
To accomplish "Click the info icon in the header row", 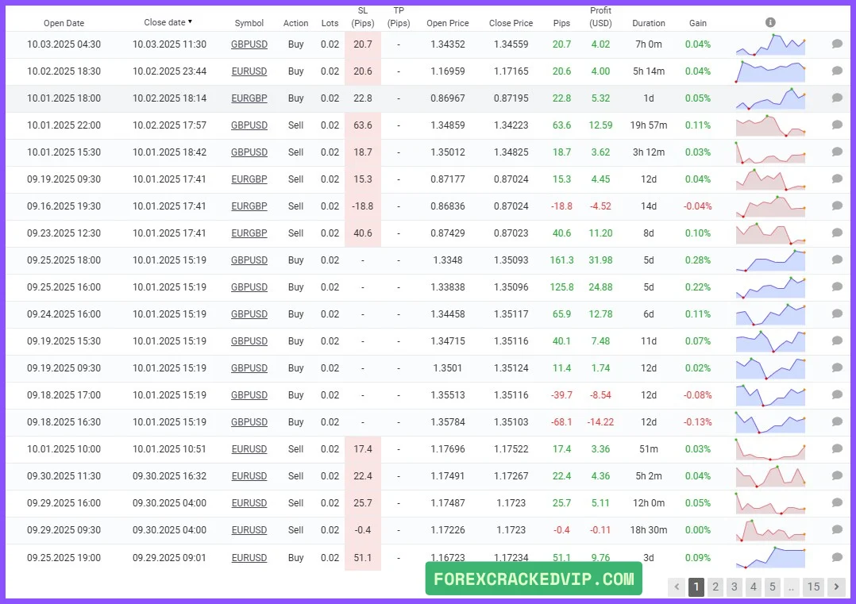I will coord(770,23).
